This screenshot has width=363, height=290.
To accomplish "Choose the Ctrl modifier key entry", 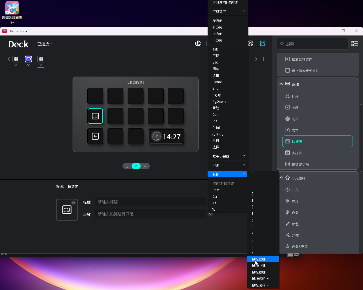I will click(x=216, y=197).
